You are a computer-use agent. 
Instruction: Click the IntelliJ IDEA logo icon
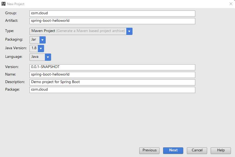(x=4, y=4)
